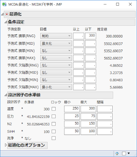Click the estimated value 5502.69037

point(113,44)
